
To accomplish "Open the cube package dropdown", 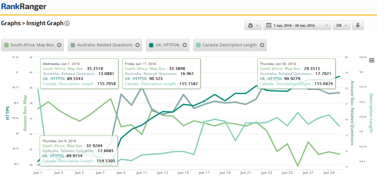I will click(x=253, y=26).
